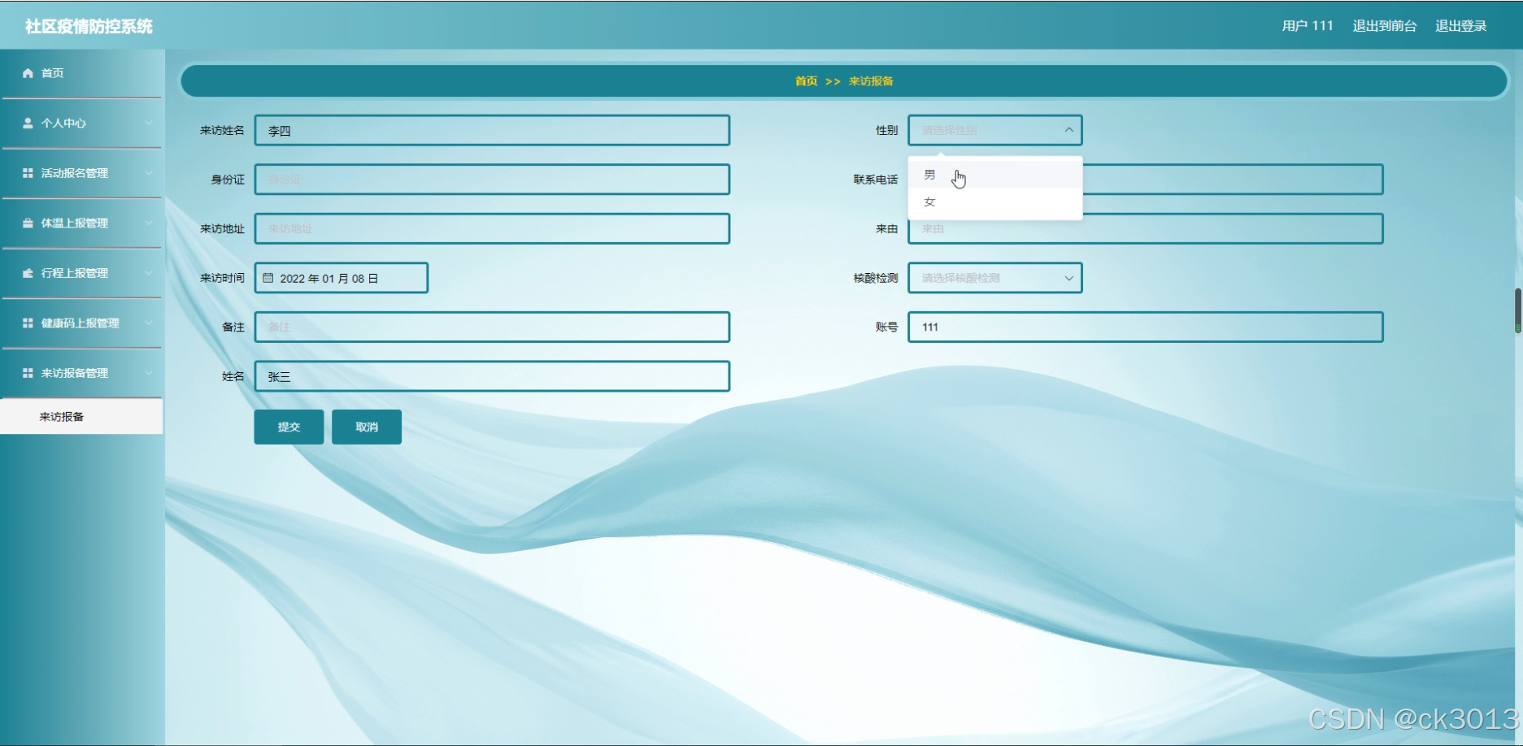The height and width of the screenshot is (746, 1523).
Task: Click the 社区疫情防控系统 title
Action: click(x=89, y=27)
